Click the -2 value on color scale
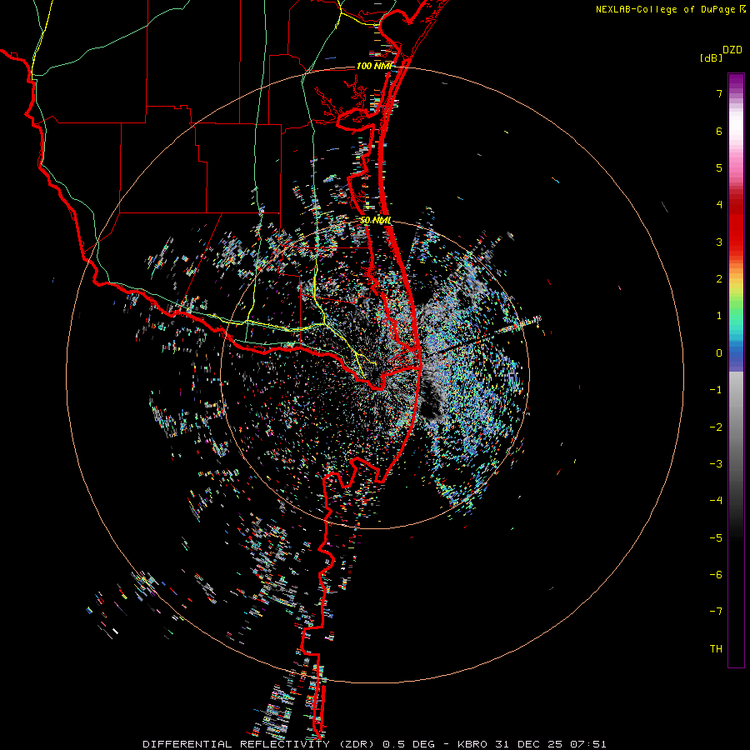The image size is (750, 750). 716,427
